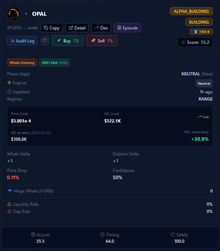Click the TIER B medal badge
220x251 pixels.
click(201, 32)
